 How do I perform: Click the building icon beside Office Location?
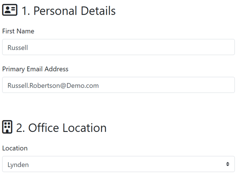(7, 127)
